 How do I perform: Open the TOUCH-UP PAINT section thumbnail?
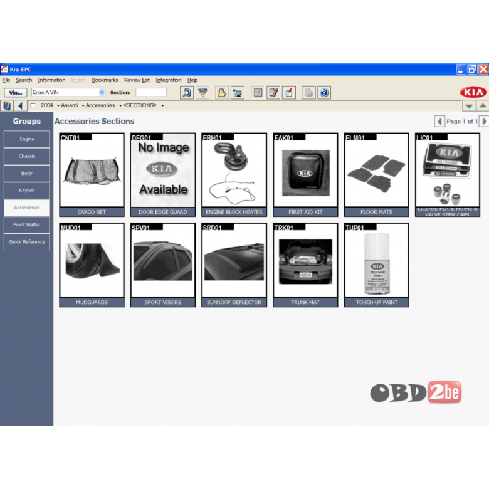tap(376, 265)
